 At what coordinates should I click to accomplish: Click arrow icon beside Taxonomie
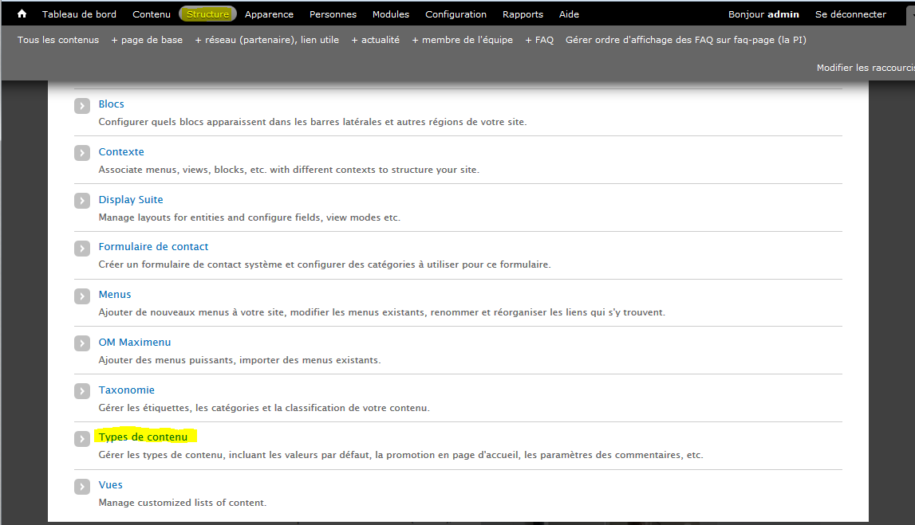tap(82, 391)
